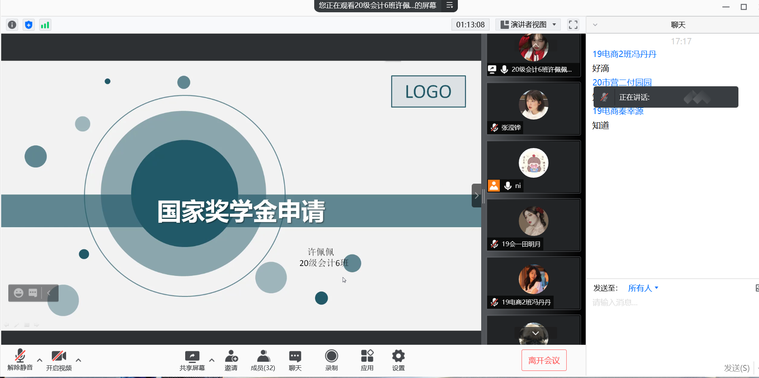
Task: Click the 离开会议 leave meeting button
Action: click(x=544, y=360)
